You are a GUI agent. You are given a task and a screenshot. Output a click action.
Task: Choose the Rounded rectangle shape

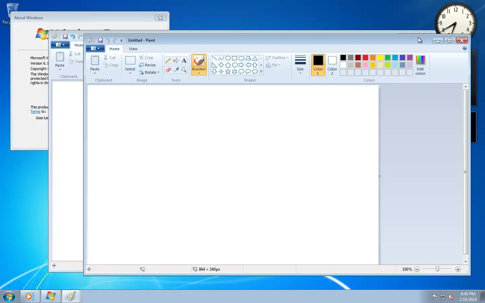pos(241,58)
